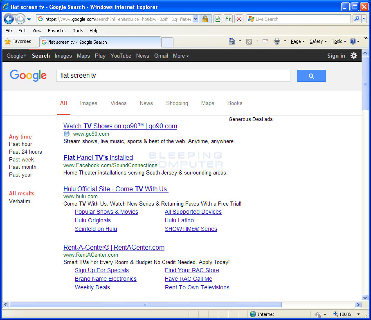Filter results to Past week
371x320 pixels.
[21, 160]
